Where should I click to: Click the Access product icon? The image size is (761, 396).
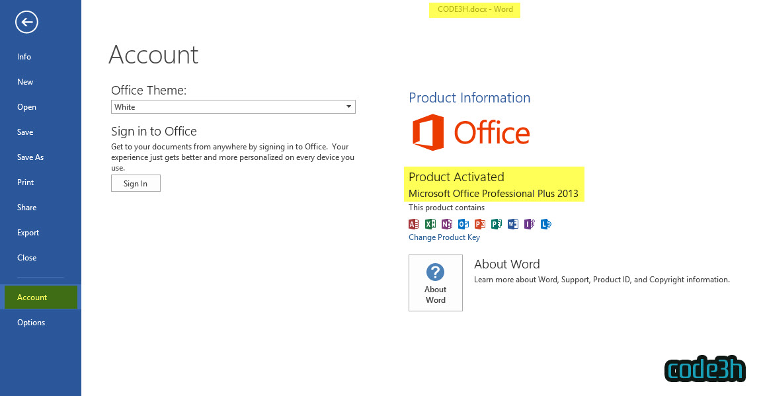(414, 224)
